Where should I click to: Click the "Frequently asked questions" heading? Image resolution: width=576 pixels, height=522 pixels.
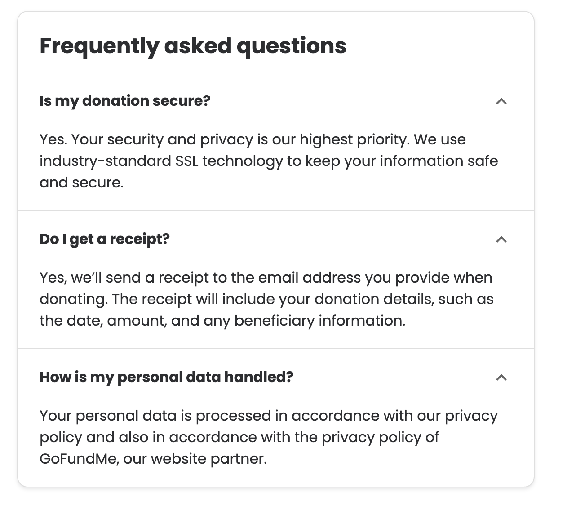(193, 46)
